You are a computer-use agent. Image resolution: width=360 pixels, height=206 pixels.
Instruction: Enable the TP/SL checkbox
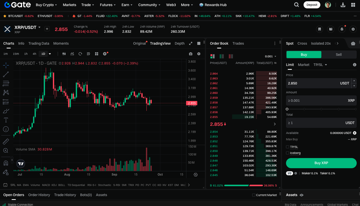(x=288, y=147)
